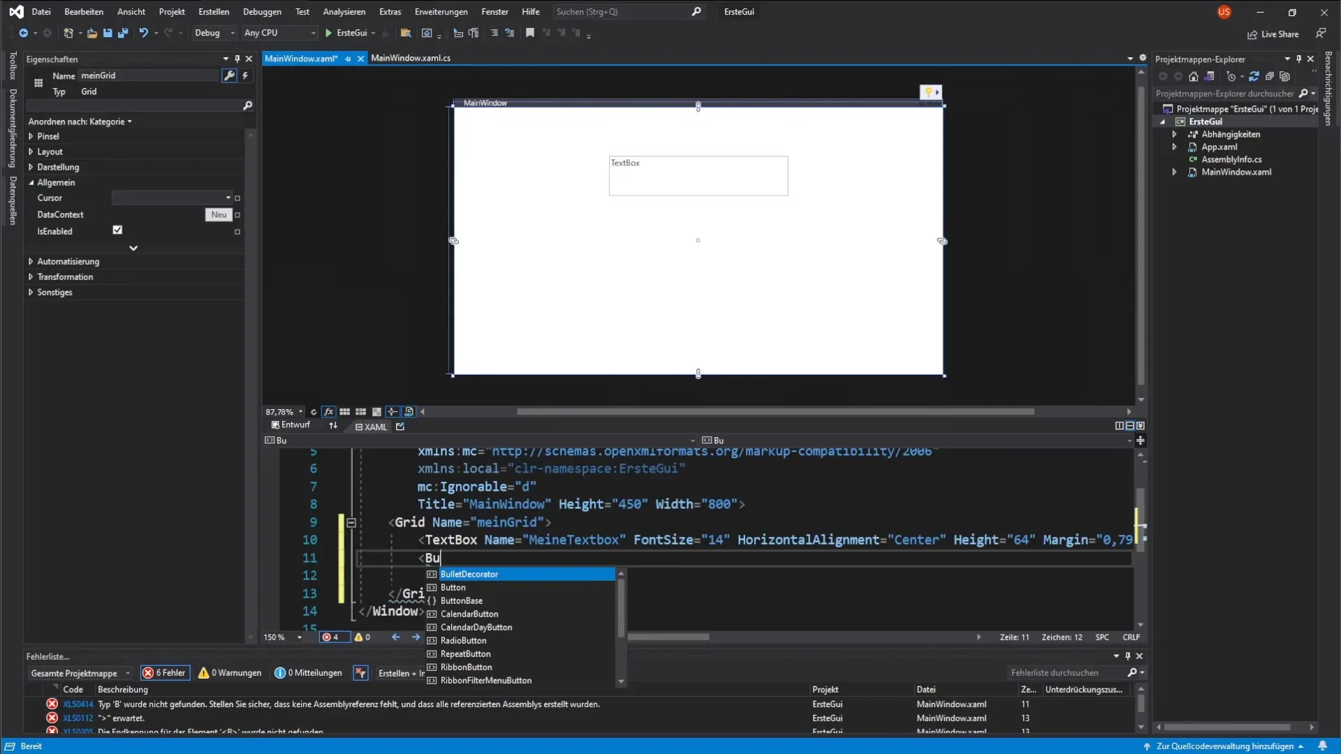Pin the Eigenschaften panel
The width and height of the screenshot is (1341, 754).
(x=237, y=59)
